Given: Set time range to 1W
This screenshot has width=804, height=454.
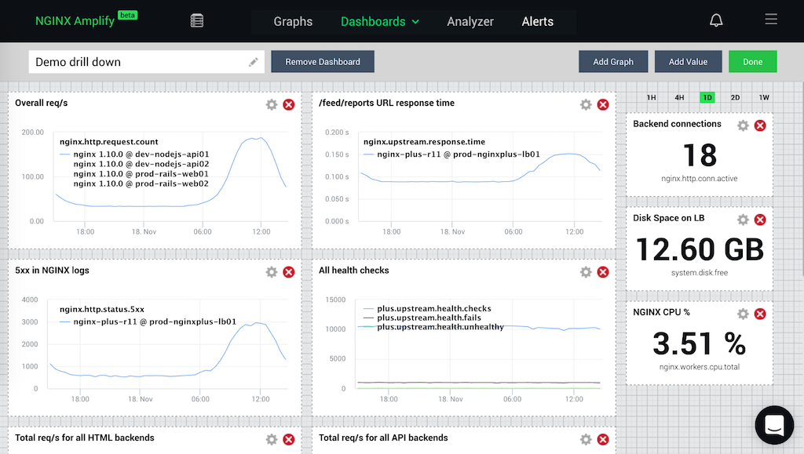Looking at the screenshot, I should (x=764, y=98).
